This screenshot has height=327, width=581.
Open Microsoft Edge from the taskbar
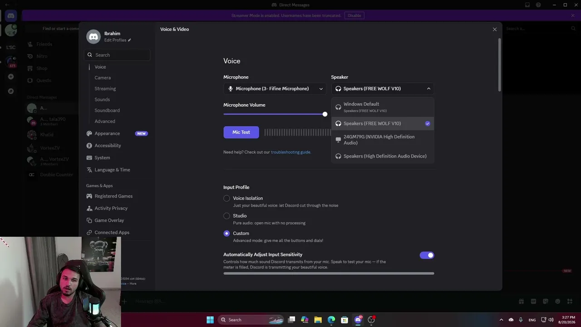[x=331, y=320]
